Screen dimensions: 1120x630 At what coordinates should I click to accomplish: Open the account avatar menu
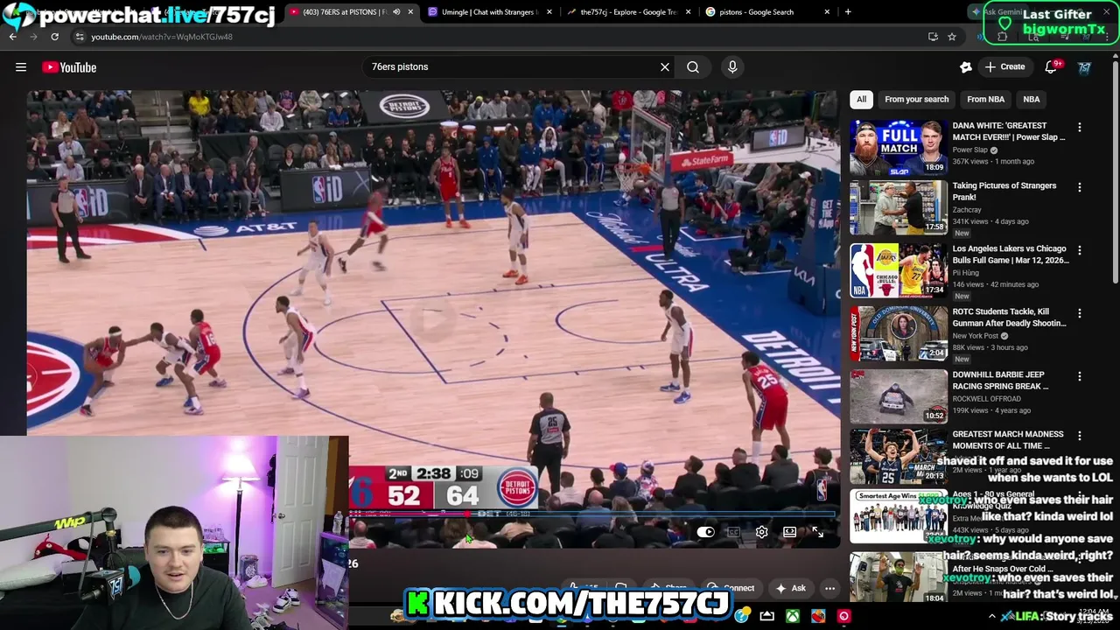pyautogui.click(x=1084, y=67)
